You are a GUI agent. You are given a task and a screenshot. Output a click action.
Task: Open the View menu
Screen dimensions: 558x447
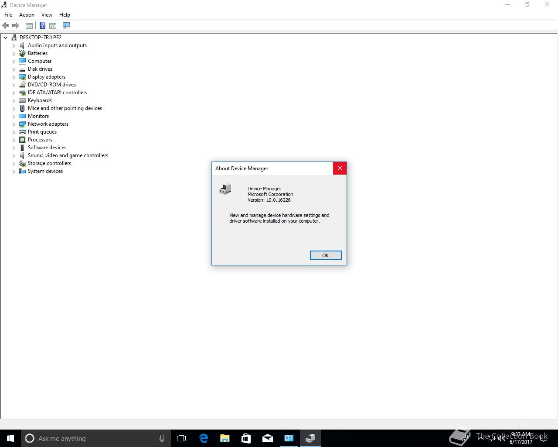click(x=47, y=15)
